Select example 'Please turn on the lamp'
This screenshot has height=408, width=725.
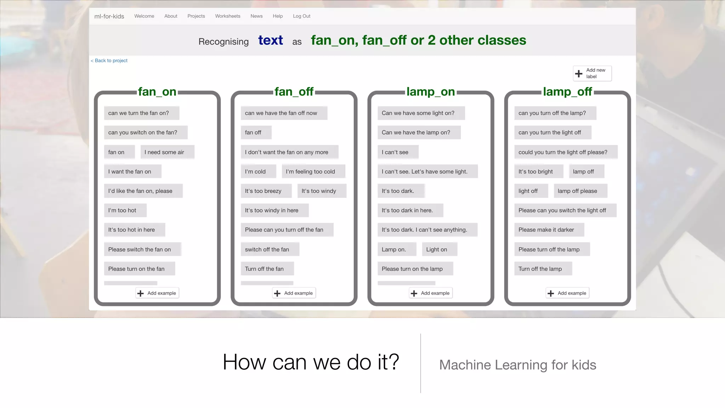click(415, 269)
